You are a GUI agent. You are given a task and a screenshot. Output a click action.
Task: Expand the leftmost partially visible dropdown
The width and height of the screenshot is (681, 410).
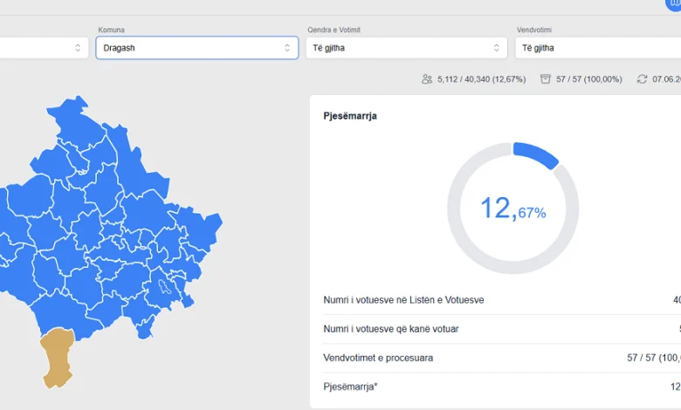(x=44, y=48)
